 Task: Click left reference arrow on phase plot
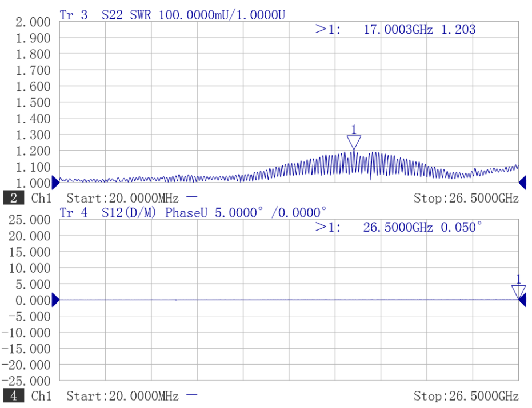point(55,300)
